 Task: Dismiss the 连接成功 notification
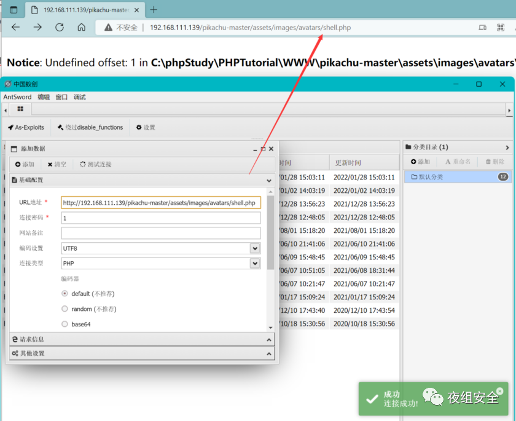(x=499, y=391)
